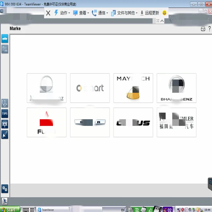Open the 查看 view dropdown
The width and height of the screenshot is (212, 212).
[81, 13]
